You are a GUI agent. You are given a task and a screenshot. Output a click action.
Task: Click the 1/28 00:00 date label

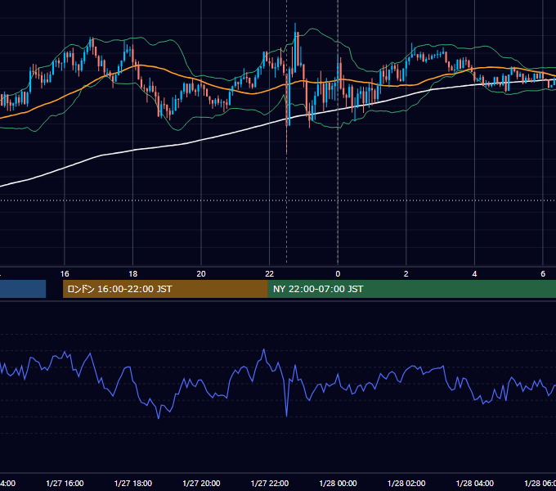click(x=338, y=484)
